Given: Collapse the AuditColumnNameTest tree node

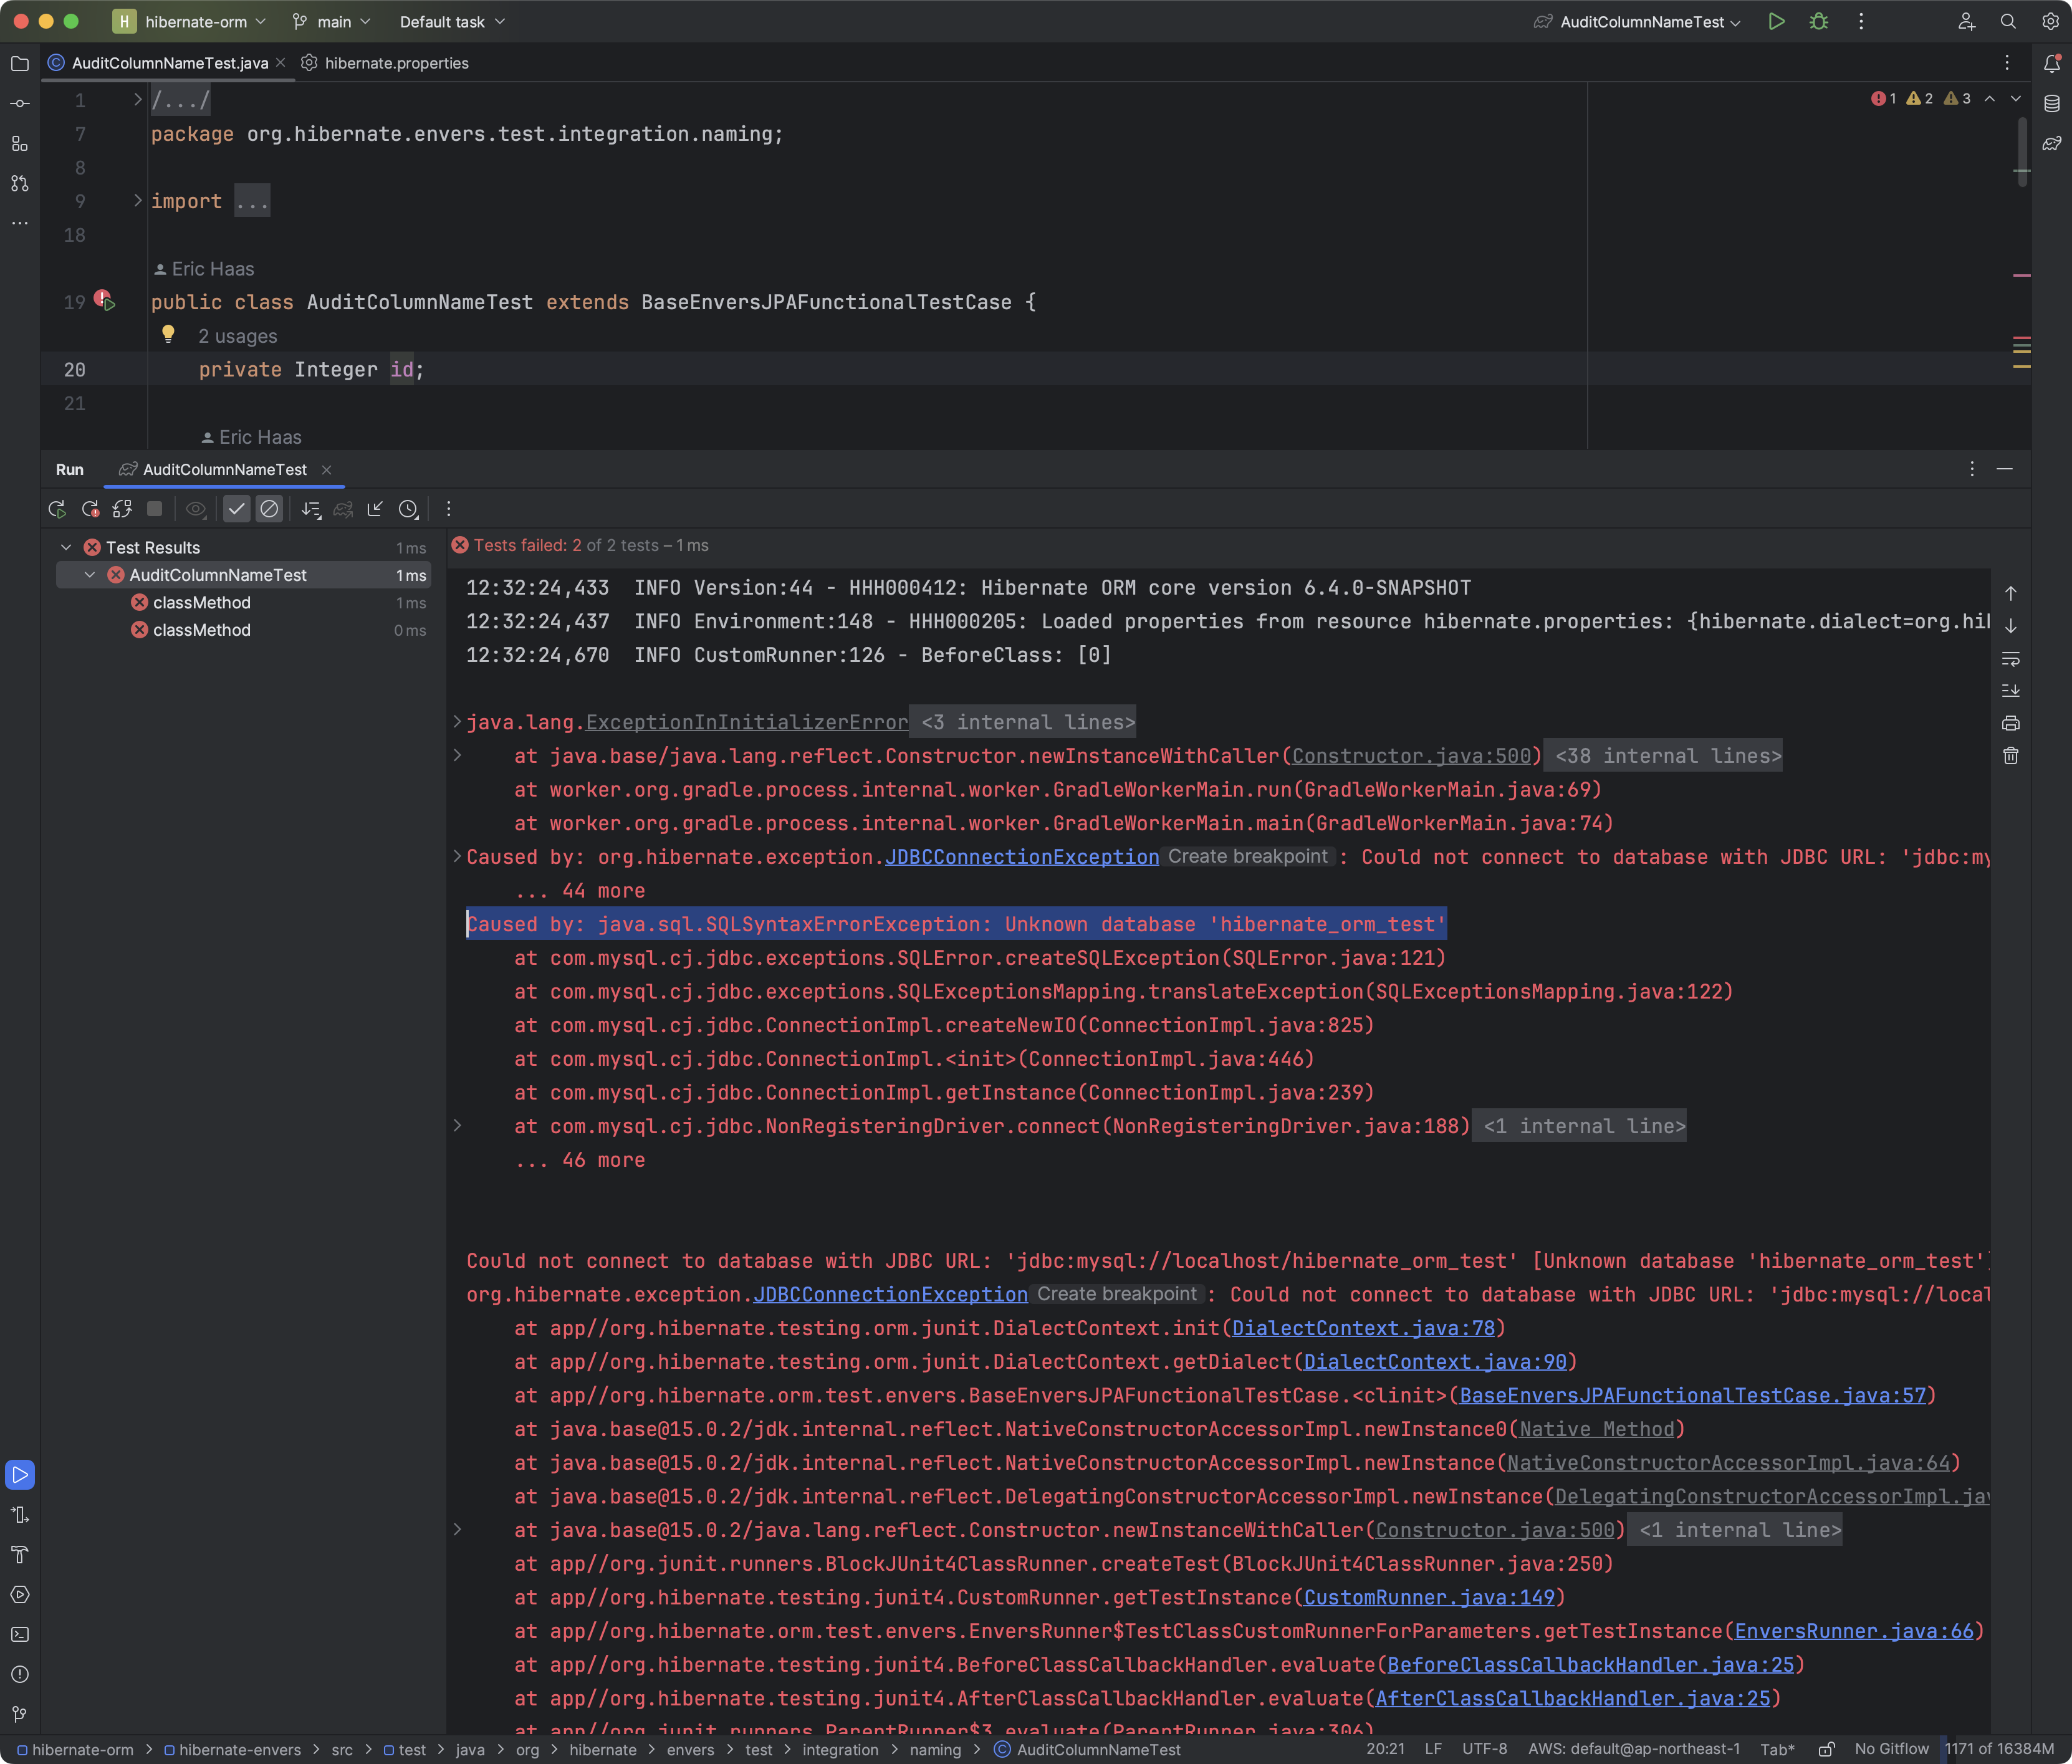Looking at the screenshot, I should (x=90, y=575).
